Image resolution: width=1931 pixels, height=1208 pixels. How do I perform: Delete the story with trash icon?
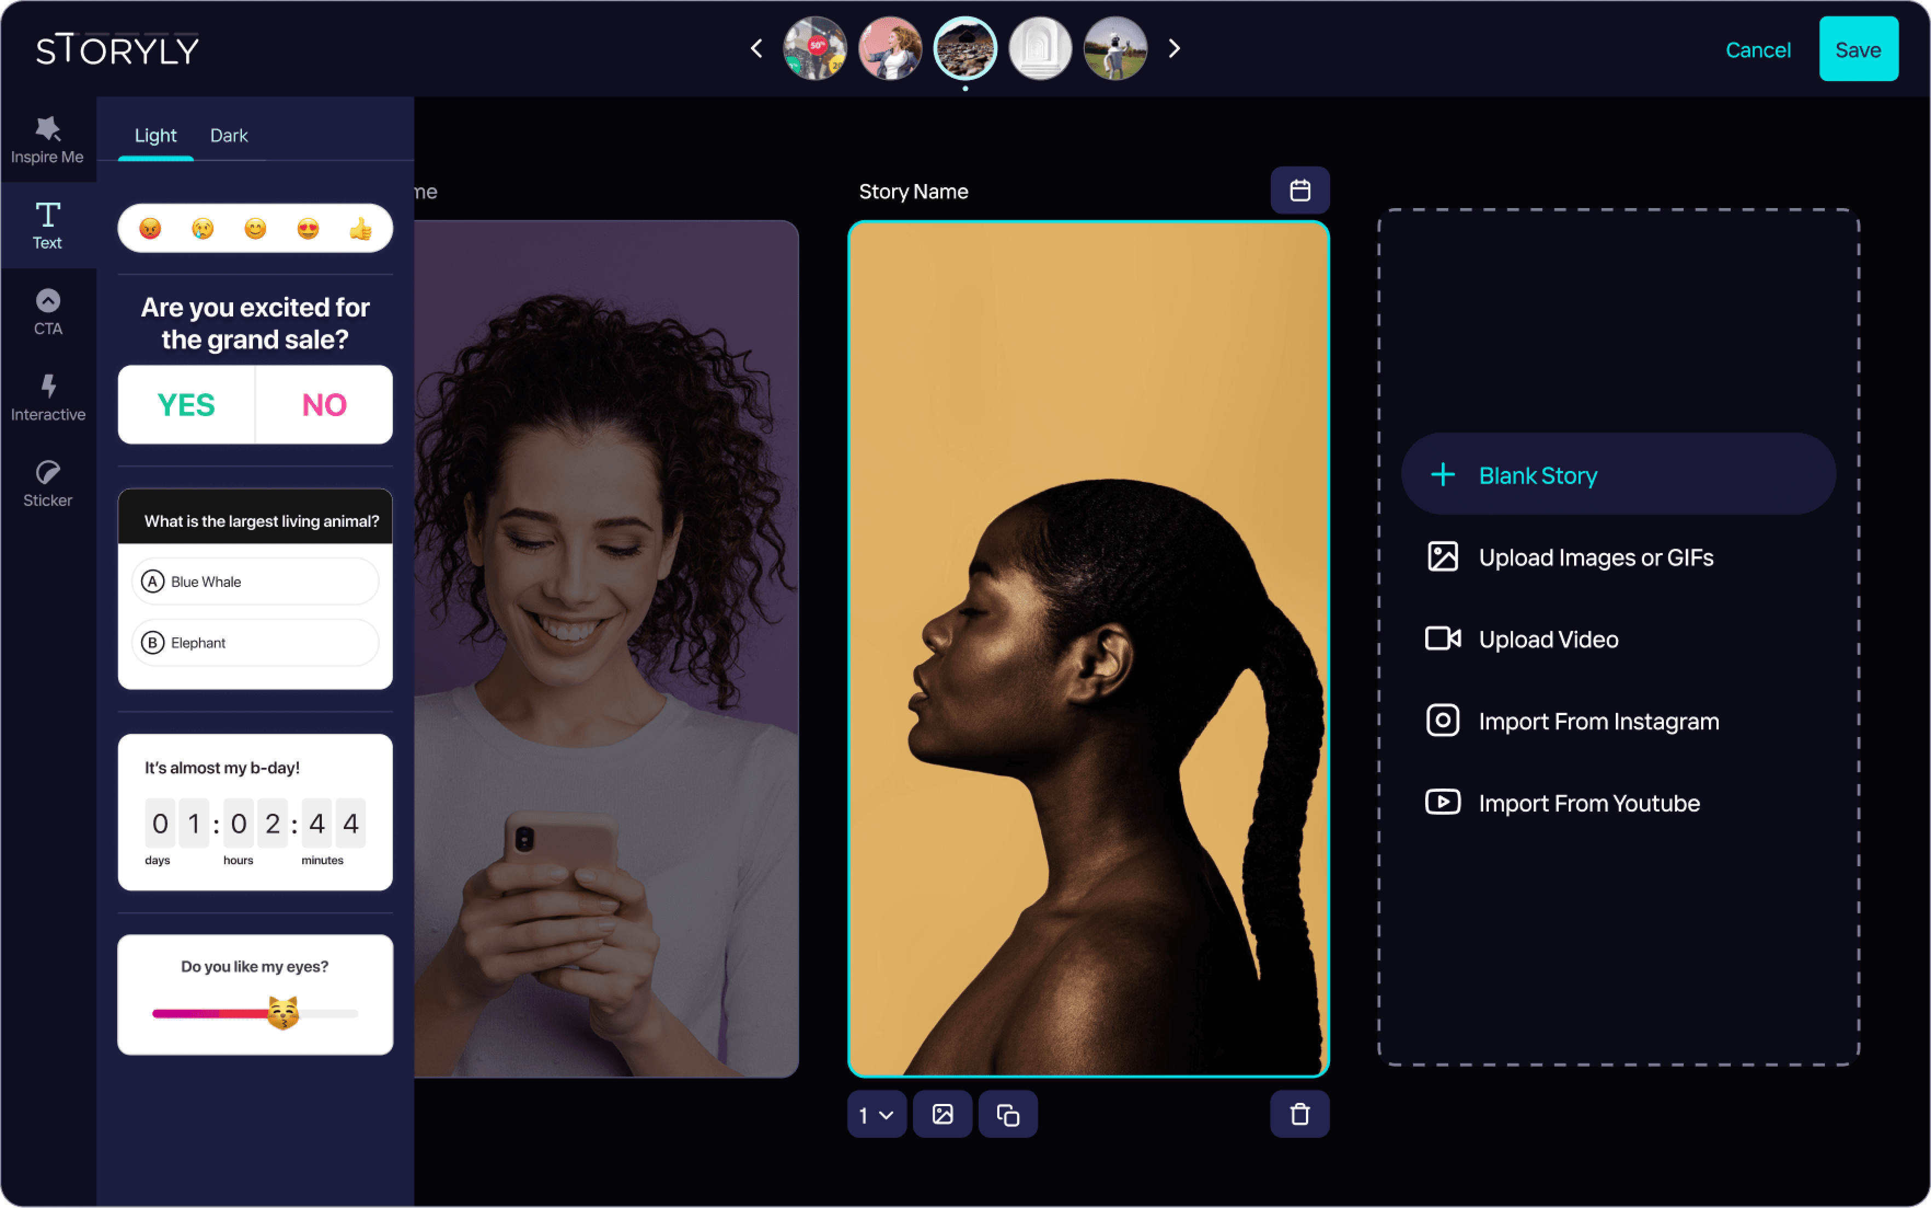point(1299,1114)
